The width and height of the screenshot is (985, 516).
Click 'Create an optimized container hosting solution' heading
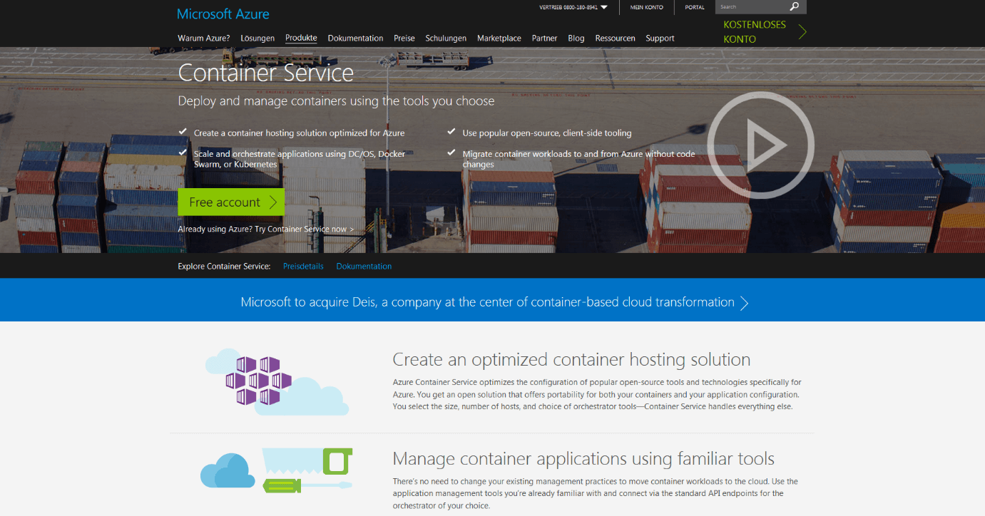pyautogui.click(x=571, y=359)
